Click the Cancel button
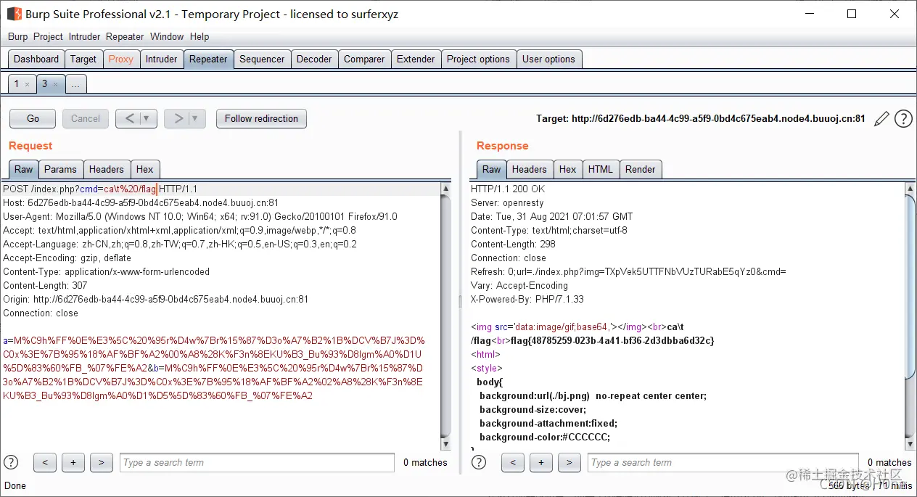 (86, 118)
